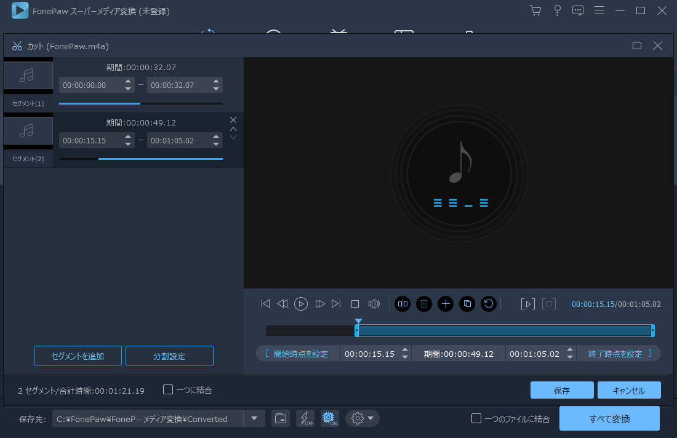Play the selected segment only
The image size is (677, 438).
tap(527, 304)
